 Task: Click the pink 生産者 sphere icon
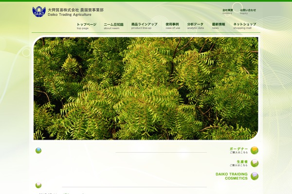coord(255,163)
